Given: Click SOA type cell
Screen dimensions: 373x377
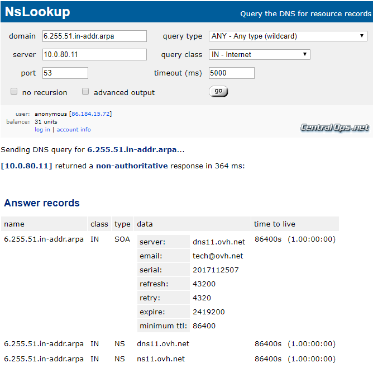Looking at the screenshot, I should pyautogui.click(x=122, y=239).
